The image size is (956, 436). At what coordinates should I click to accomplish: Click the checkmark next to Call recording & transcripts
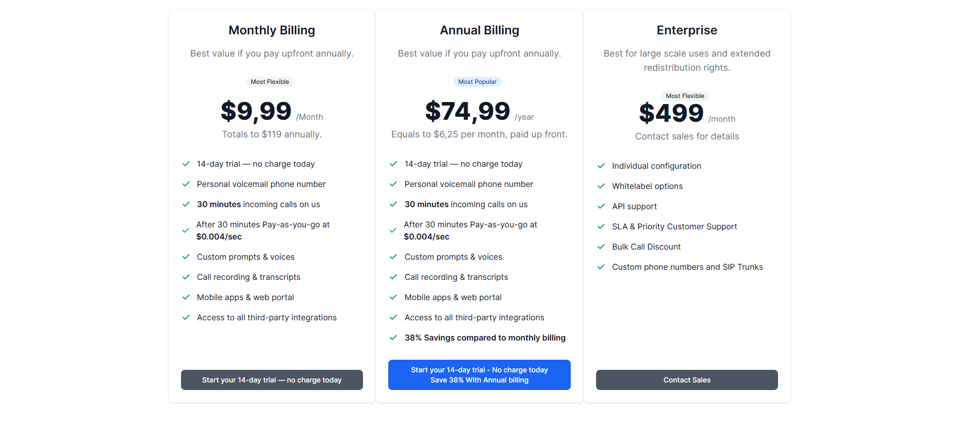click(186, 277)
